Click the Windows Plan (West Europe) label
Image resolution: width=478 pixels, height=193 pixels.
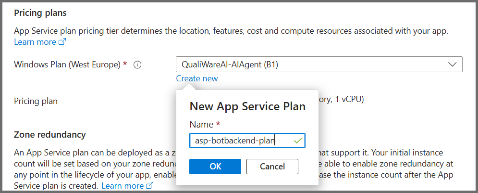pos(67,64)
